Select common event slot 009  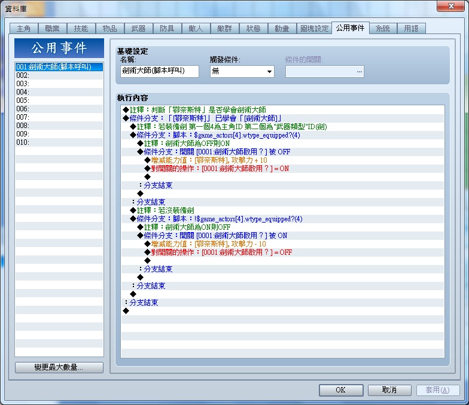tap(59, 134)
